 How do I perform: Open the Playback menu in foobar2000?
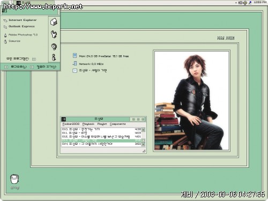tap(88, 124)
